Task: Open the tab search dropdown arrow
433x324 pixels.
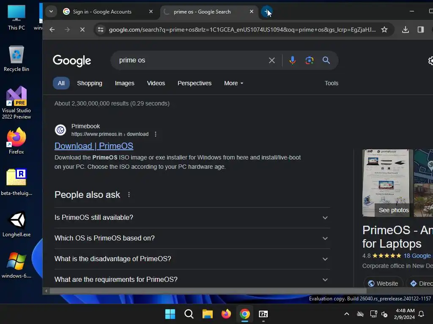Action: pos(51,11)
